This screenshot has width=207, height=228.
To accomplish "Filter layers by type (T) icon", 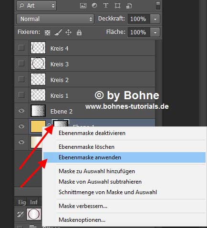I will click(x=106, y=5).
